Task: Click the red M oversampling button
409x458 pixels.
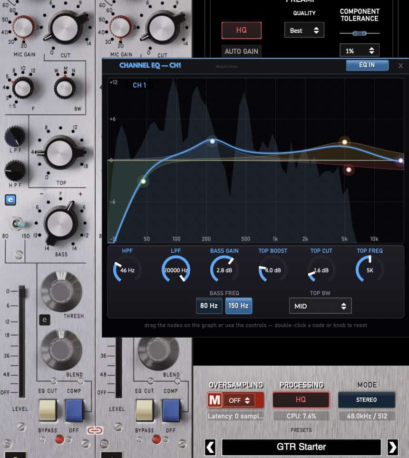Action: pyautogui.click(x=214, y=400)
